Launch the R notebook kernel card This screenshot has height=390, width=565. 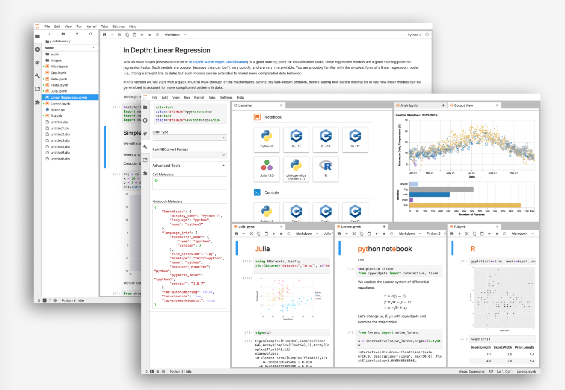pyautogui.click(x=326, y=168)
